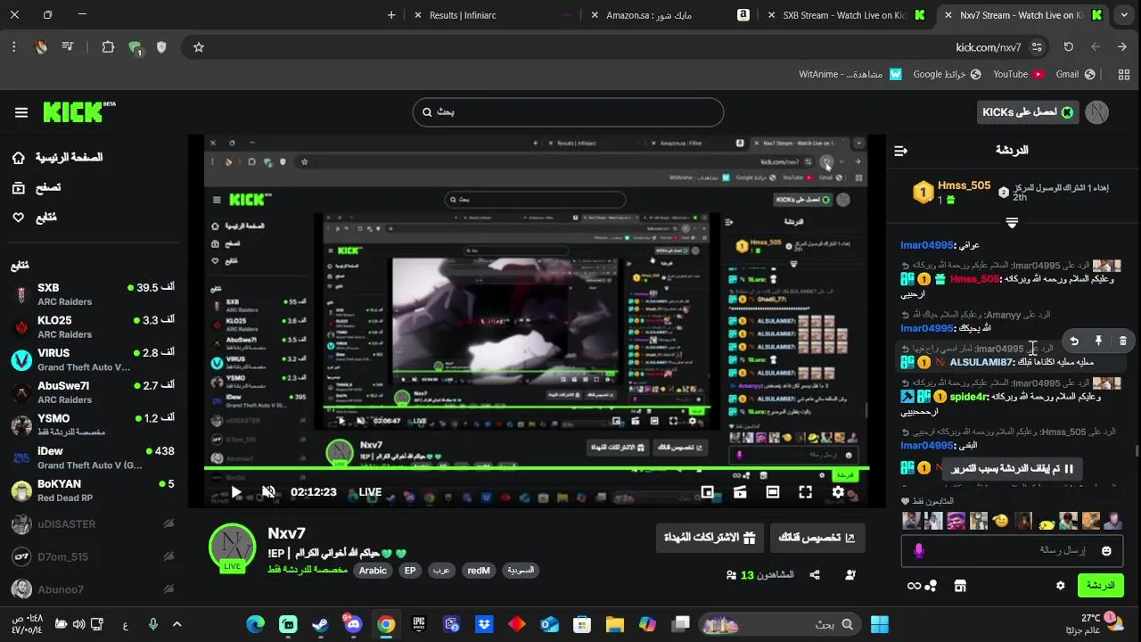Click the Get KICKs button
The height and width of the screenshot is (642, 1141).
tap(1028, 112)
